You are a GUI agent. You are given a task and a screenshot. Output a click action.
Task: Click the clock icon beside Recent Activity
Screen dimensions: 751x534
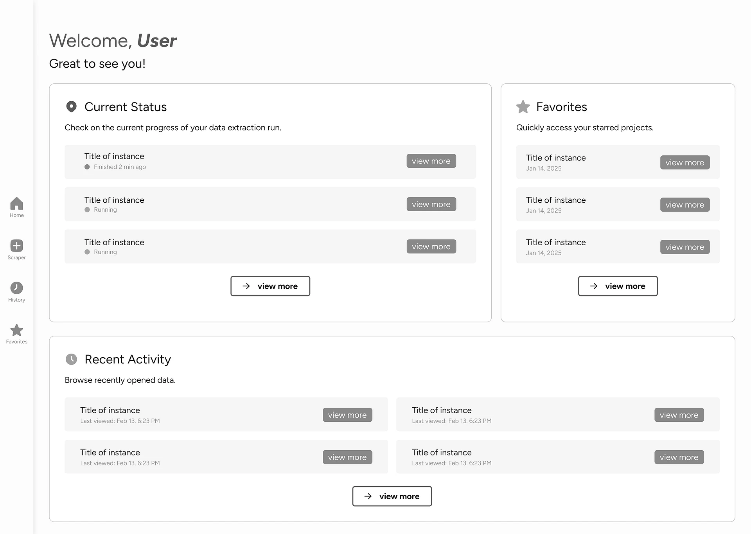(x=71, y=359)
